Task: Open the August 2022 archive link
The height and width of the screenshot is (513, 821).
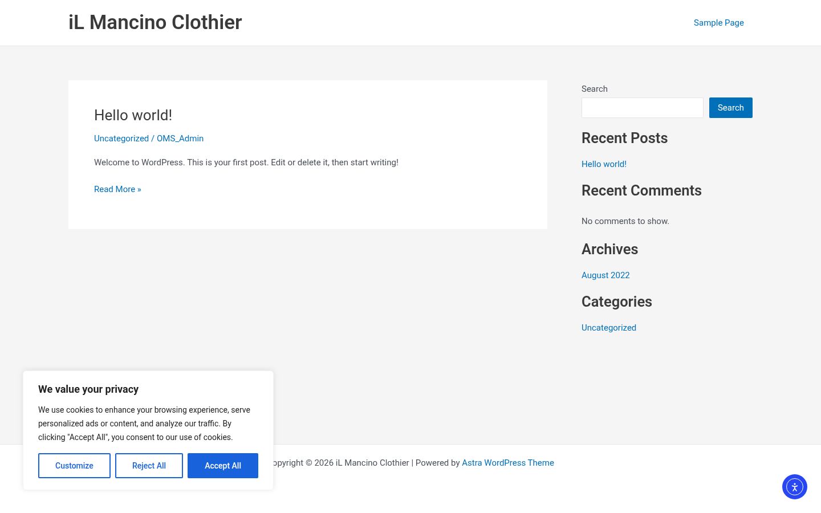Action: click(x=605, y=275)
